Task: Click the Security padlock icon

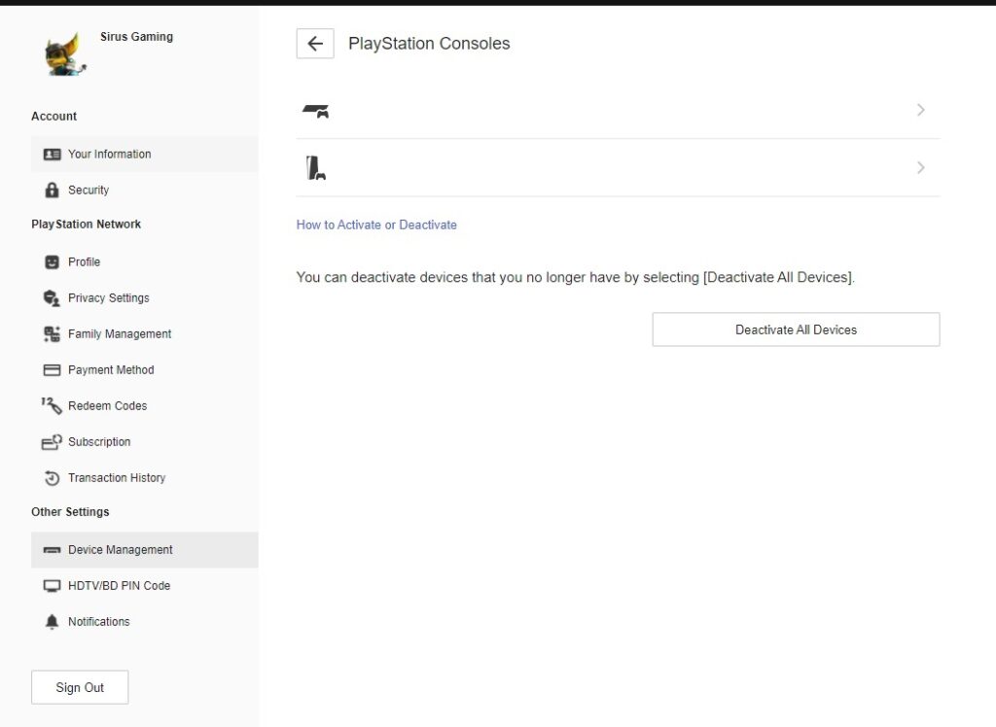Action: coord(53,190)
